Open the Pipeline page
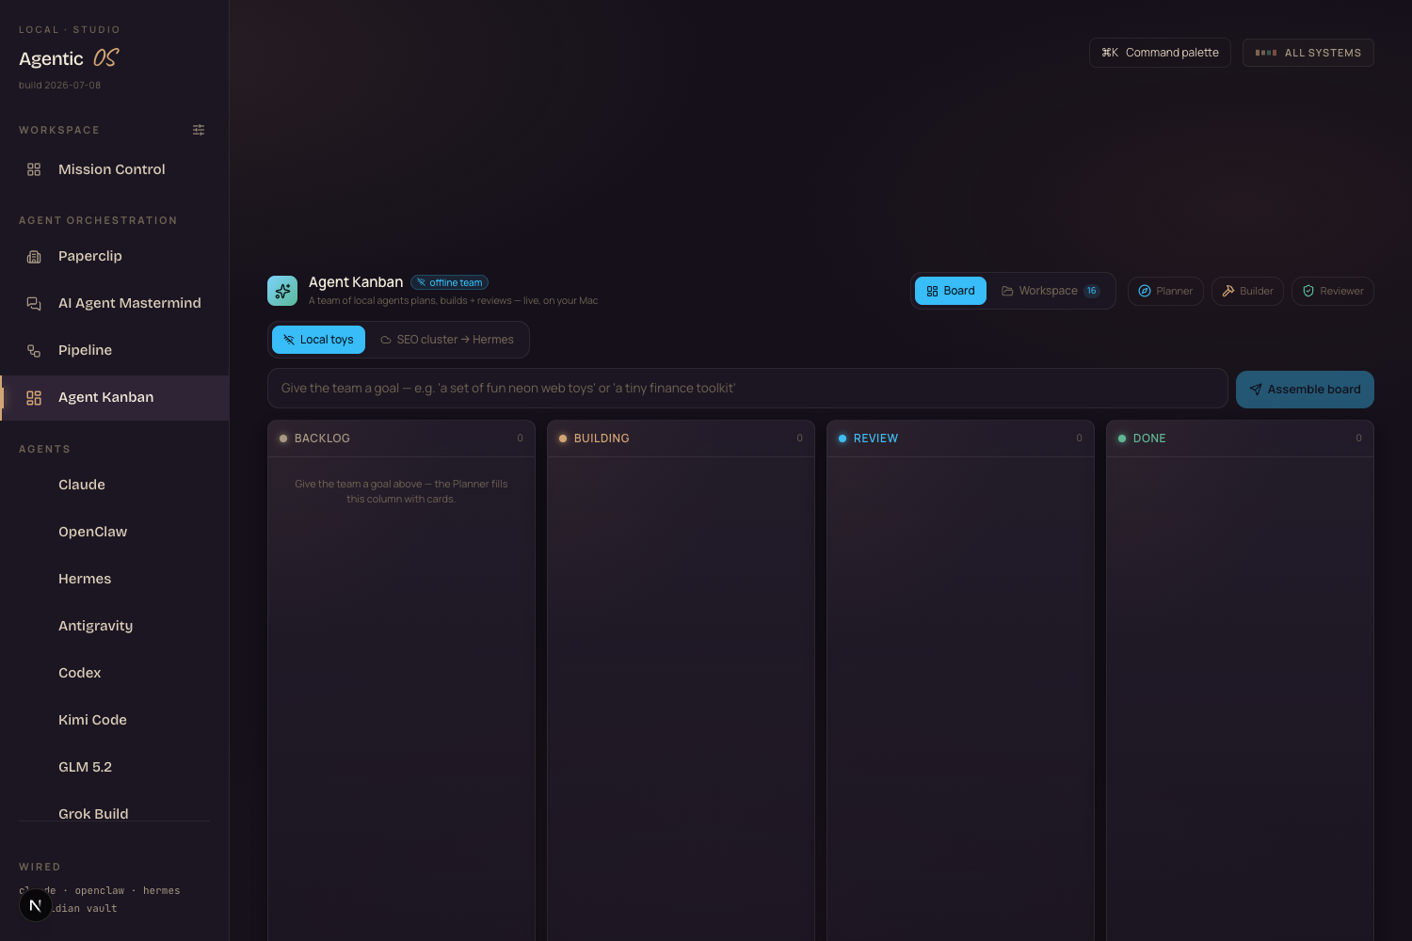The image size is (1412, 941). tap(114, 350)
